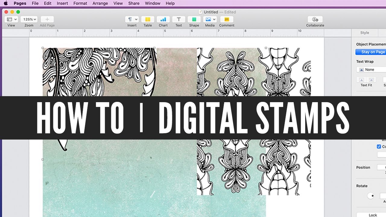386x217 pixels.
Task: Open the Arrange menu
Action: pyautogui.click(x=100, y=3)
